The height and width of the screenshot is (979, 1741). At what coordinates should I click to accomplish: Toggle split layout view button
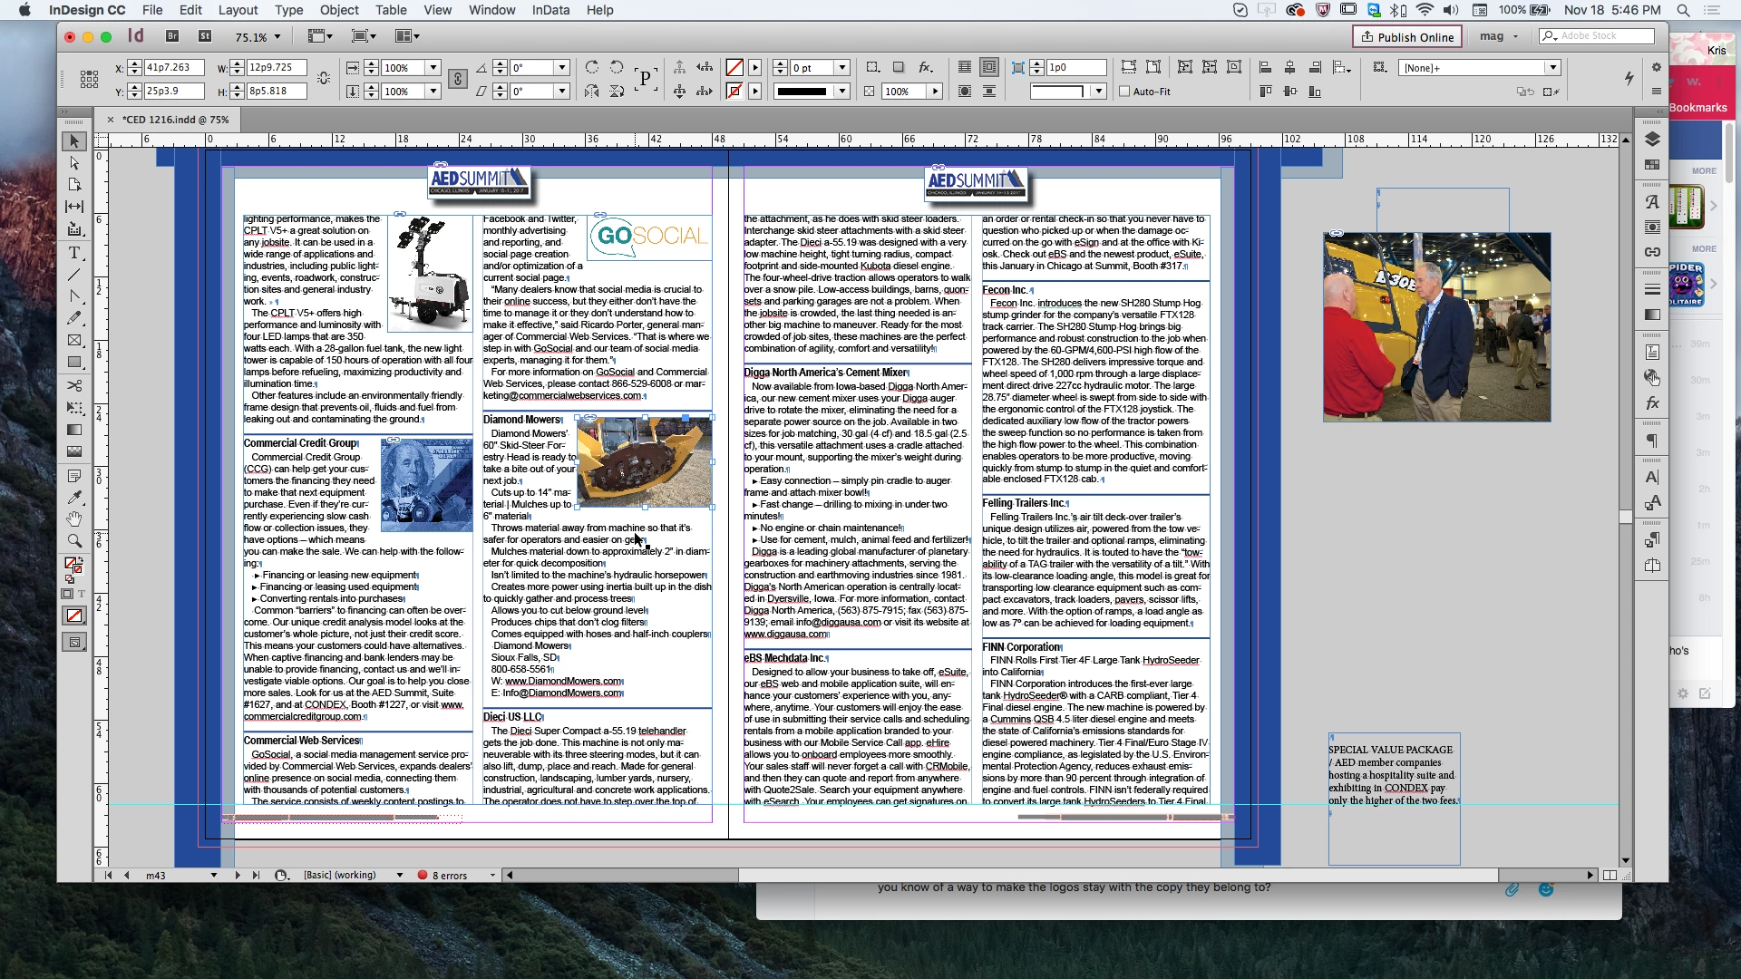1610,876
